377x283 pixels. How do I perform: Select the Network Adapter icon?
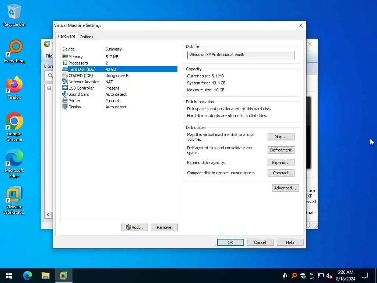(x=65, y=81)
